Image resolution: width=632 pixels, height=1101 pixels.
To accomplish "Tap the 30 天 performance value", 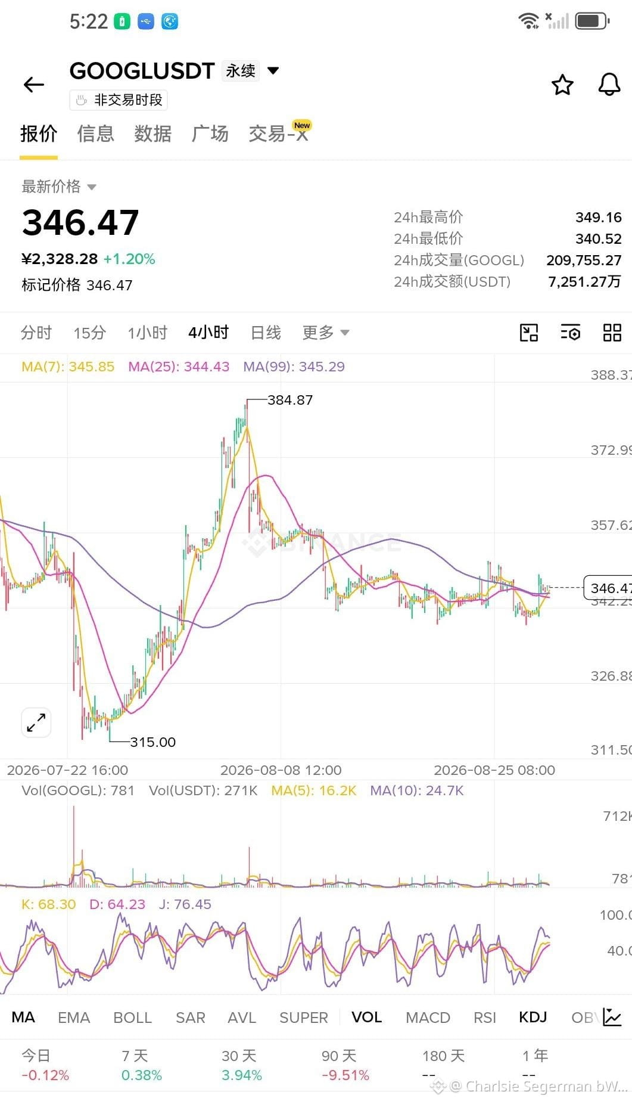I will pyautogui.click(x=242, y=1075).
